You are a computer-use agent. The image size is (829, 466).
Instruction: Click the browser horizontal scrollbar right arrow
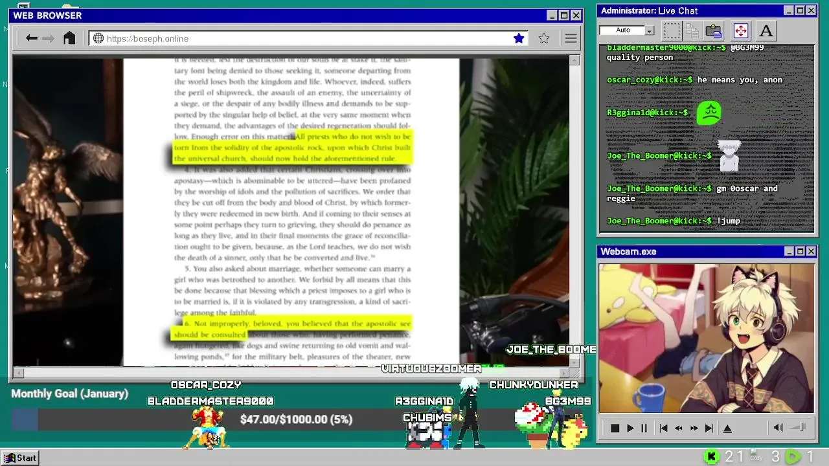564,373
